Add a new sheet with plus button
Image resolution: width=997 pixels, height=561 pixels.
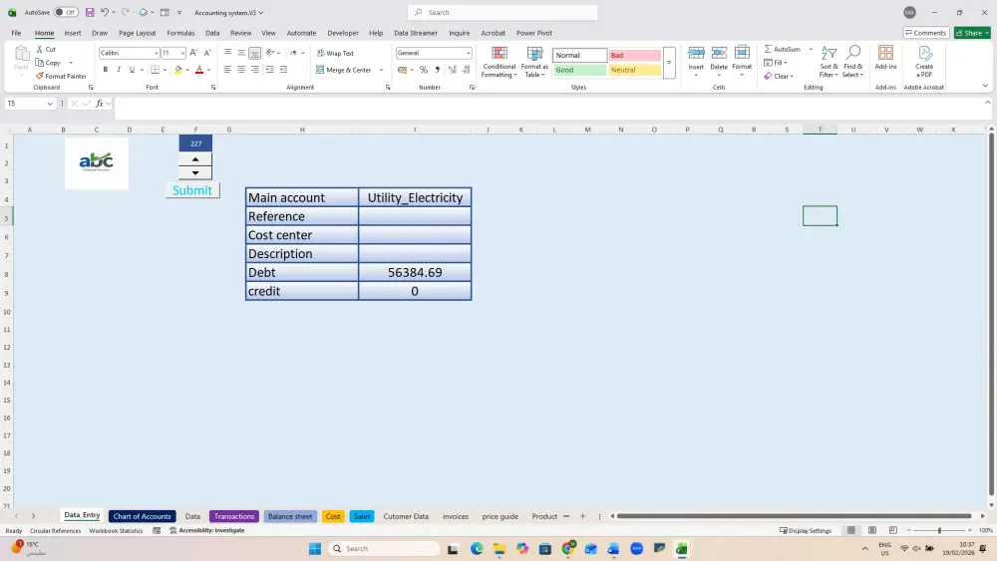(x=582, y=516)
